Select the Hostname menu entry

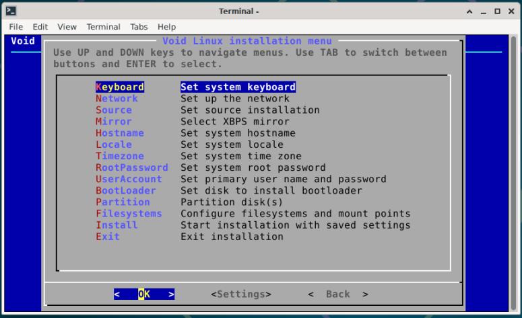pyautogui.click(x=120, y=133)
